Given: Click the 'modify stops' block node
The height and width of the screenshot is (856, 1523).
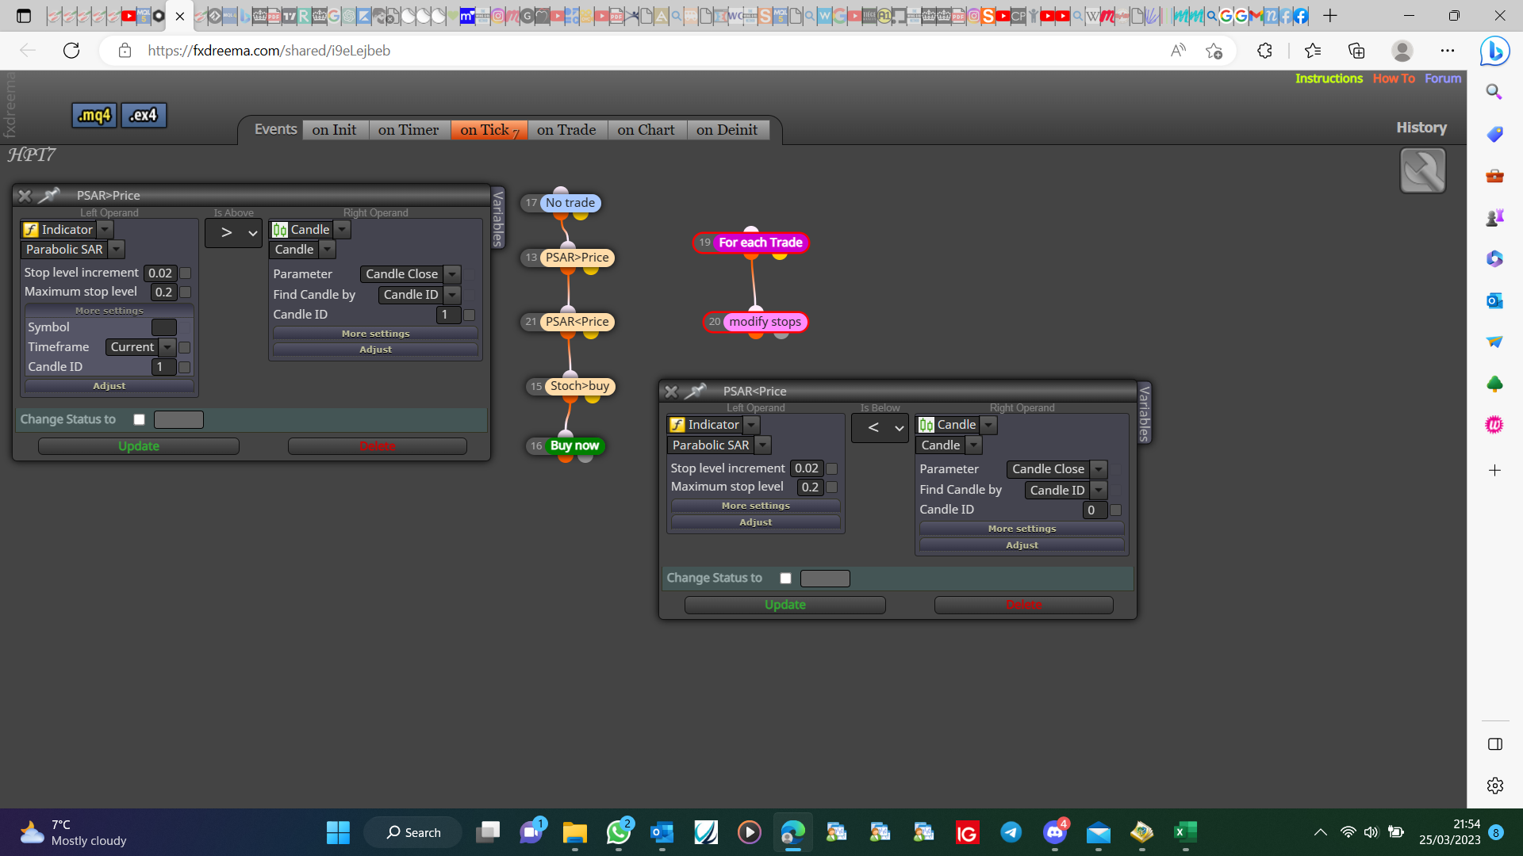Looking at the screenshot, I should (x=765, y=322).
